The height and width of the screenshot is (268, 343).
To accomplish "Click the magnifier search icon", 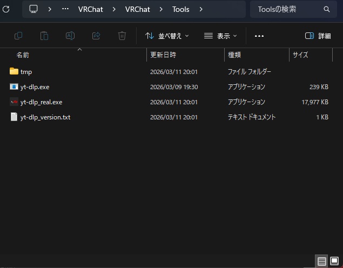I will 327,9.
